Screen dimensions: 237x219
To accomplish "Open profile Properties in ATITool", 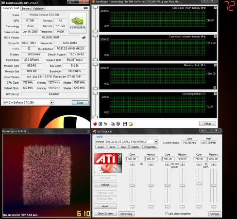I will click(x=150, y=147).
